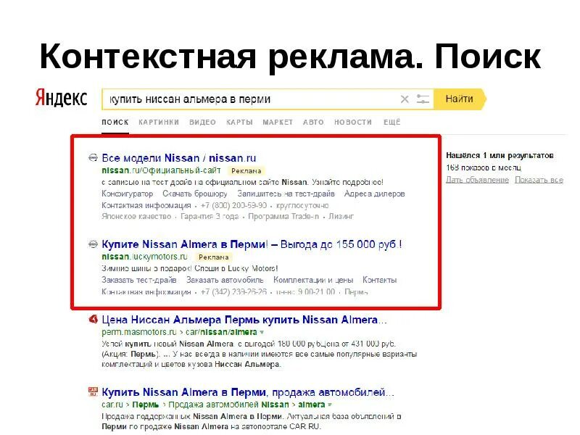The width and height of the screenshot is (580, 435).
Task: Open the НОВОСТИ tab
Action: click(353, 122)
